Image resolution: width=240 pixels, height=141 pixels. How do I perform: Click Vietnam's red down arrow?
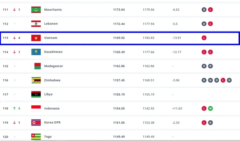[14, 38]
